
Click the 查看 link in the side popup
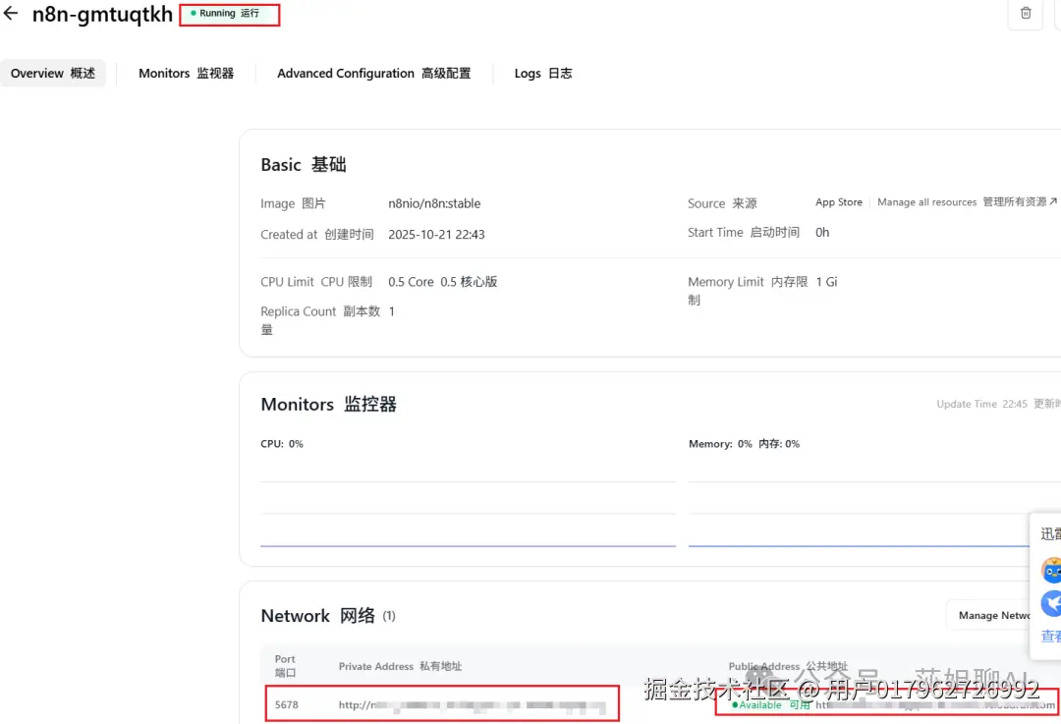tap(1050, 636)
